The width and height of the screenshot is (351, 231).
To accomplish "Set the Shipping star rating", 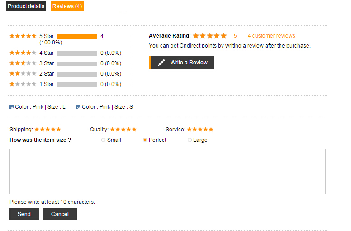I will 47,130.
